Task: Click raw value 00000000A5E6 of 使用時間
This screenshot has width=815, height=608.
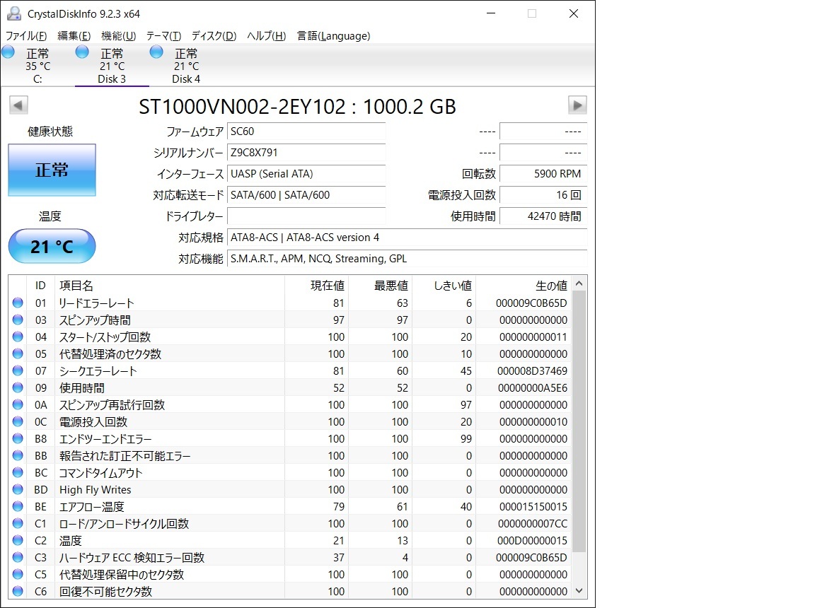Action: coord(532,388)
